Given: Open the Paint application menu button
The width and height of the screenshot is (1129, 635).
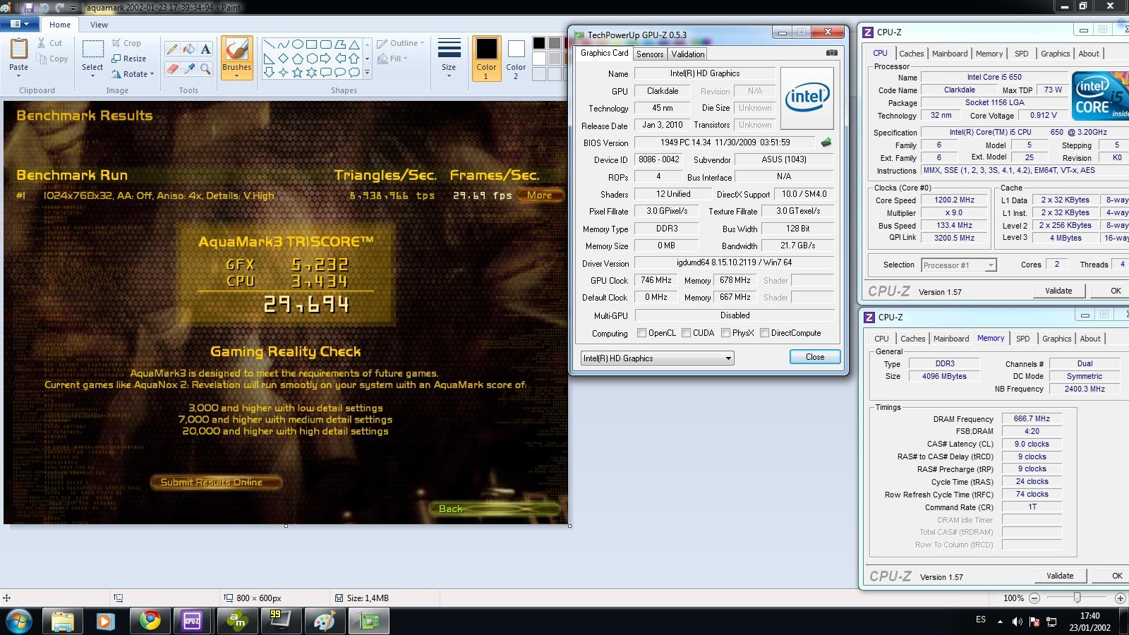Looking at the screenshot, I should [x=20, y=24].
